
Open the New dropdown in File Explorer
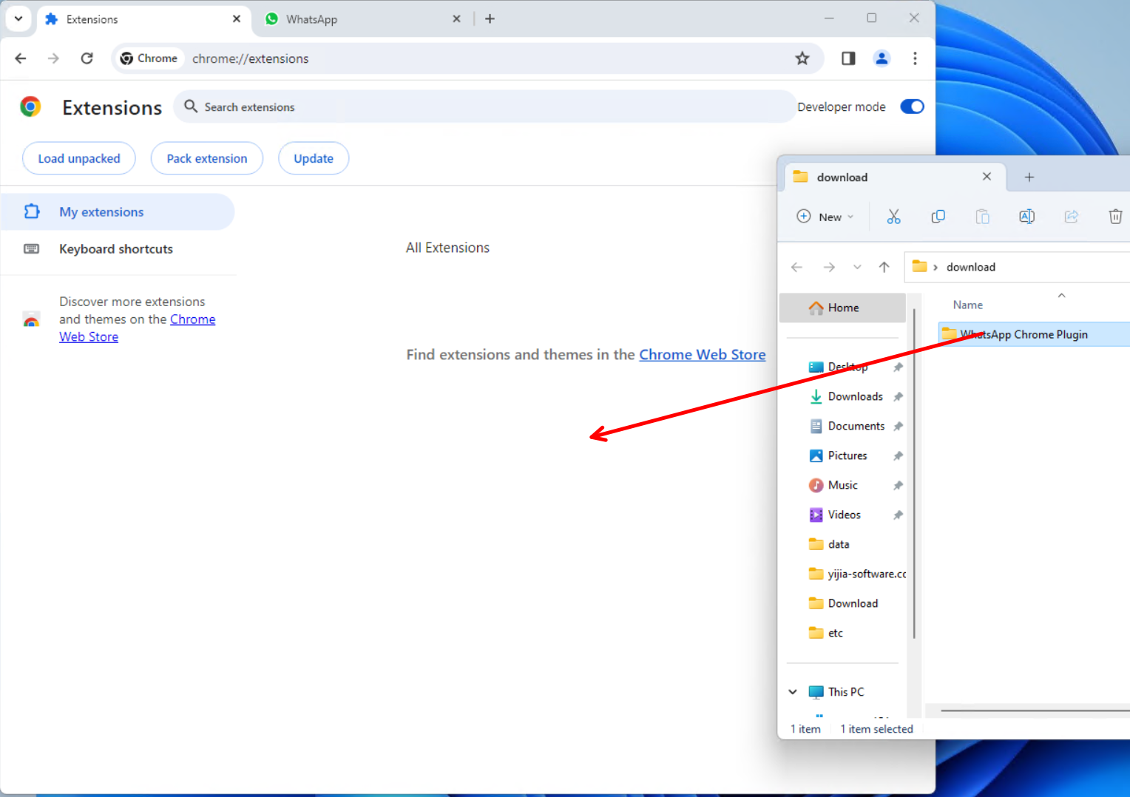coord(825,217)
